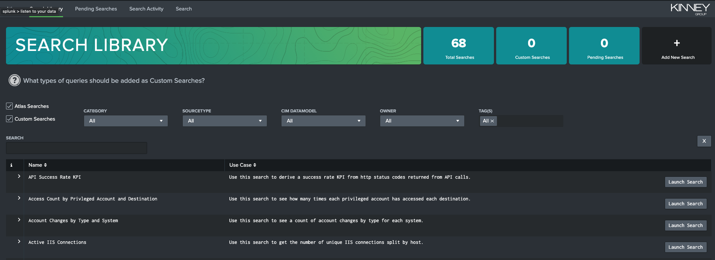Click the question mark help icon
Screen dimensions: 715x260
(x=14, y=80)
